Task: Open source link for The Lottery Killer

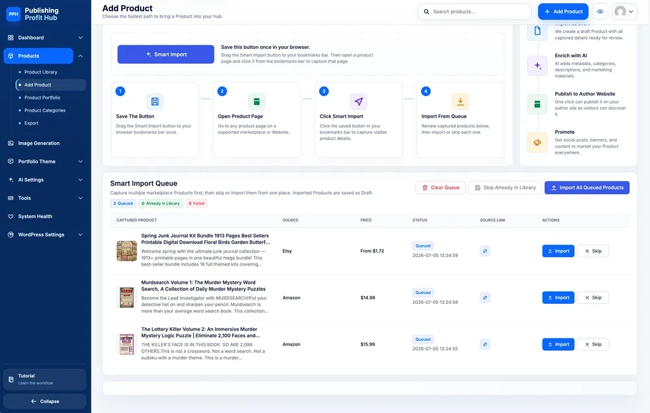Action: (x=485, y=345)
